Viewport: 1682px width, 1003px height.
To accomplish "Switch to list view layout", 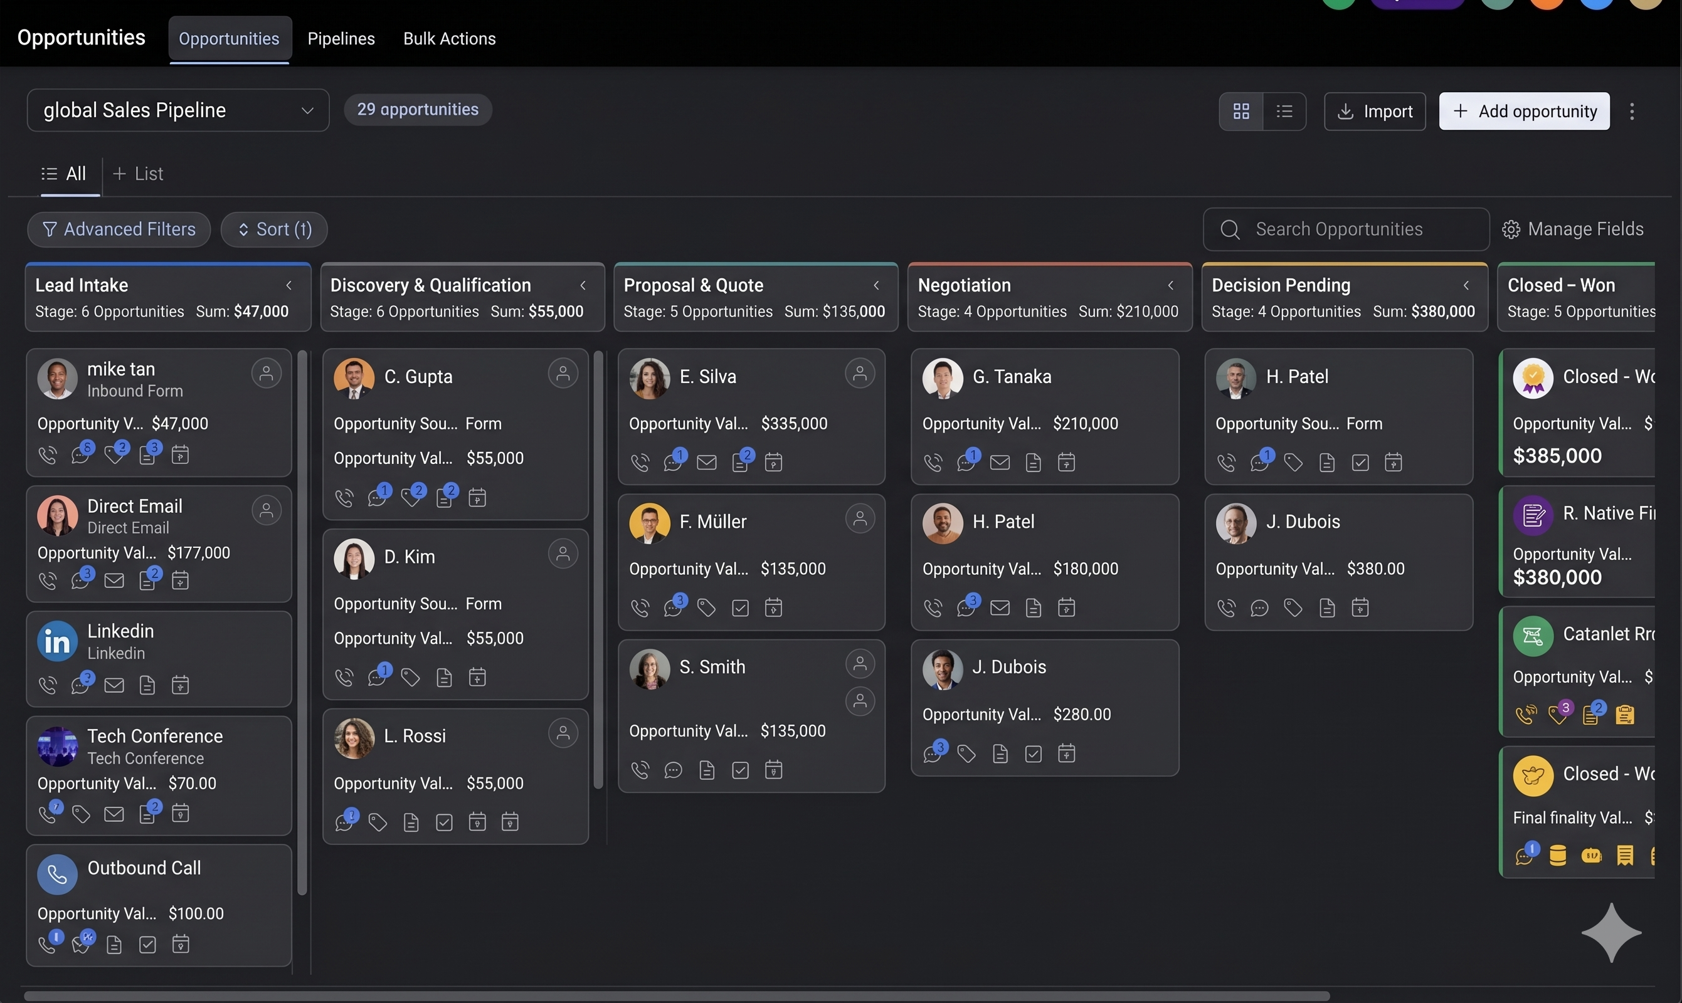I will 1284,112.
